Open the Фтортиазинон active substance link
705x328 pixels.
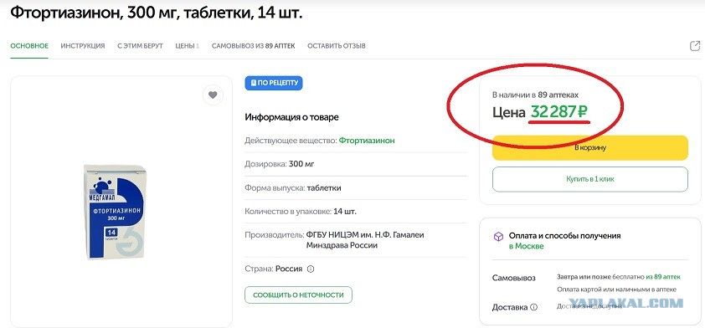[367, 141]
